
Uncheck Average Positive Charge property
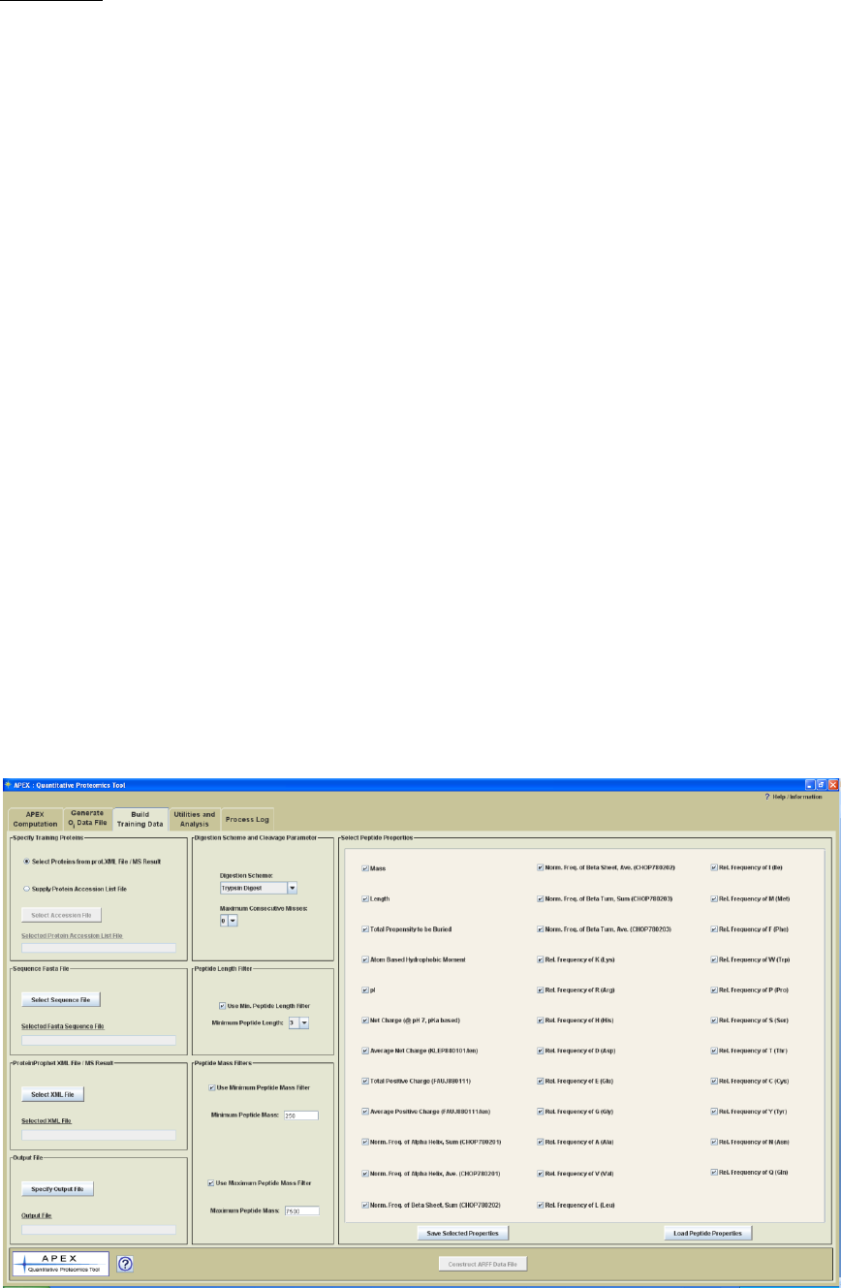click(x=365, y=1111)
